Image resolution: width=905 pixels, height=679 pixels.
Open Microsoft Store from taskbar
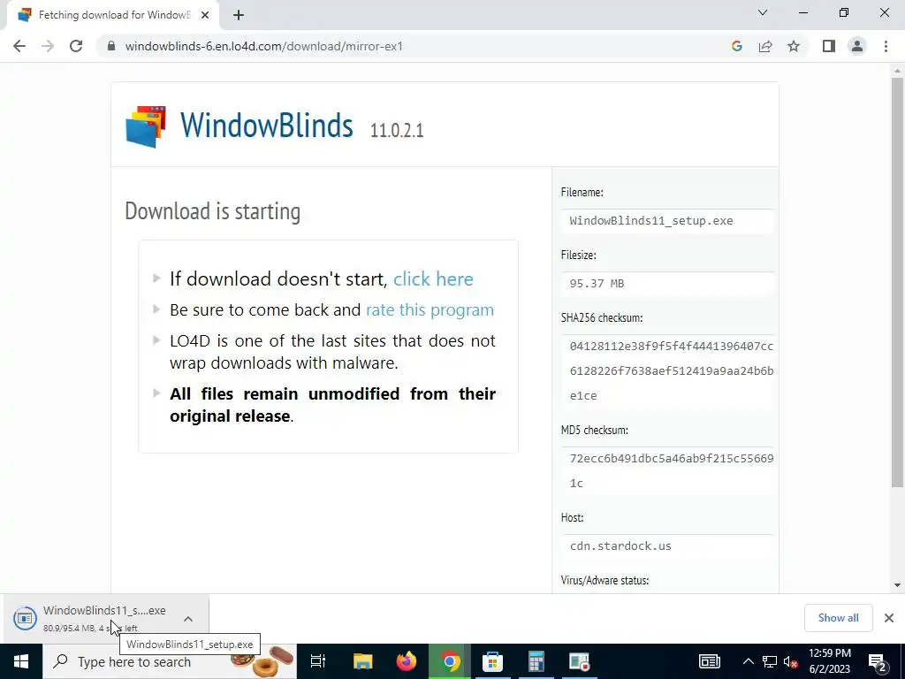pyautogui.click(x=493, y=661)
